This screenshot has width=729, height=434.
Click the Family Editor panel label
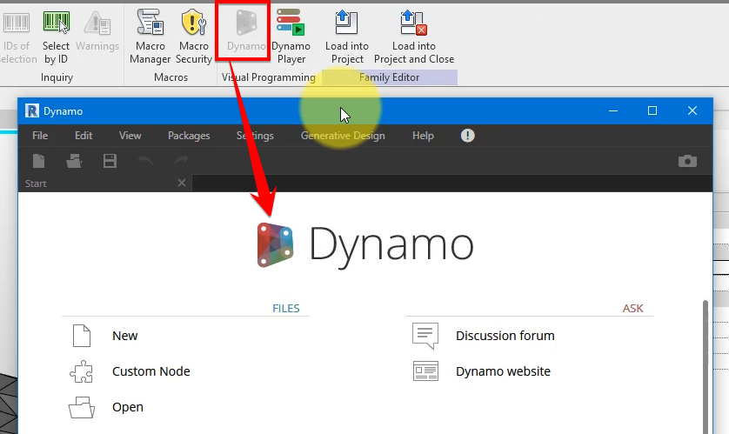pos(390,77)
